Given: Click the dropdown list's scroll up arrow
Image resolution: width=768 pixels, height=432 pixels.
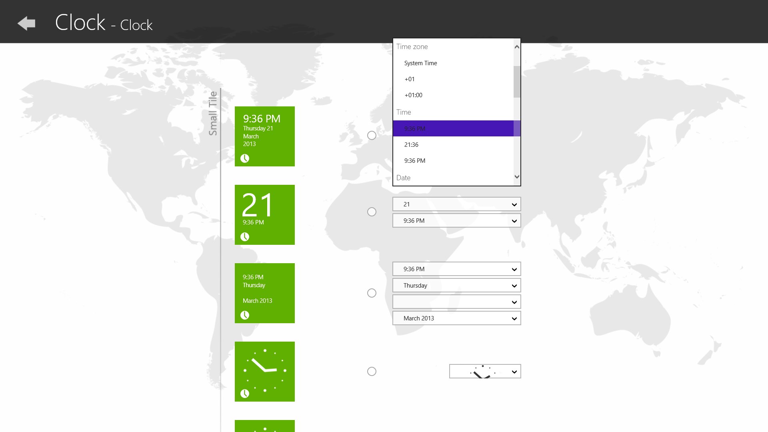Looking at the screenshot, I should coord(517,47).
